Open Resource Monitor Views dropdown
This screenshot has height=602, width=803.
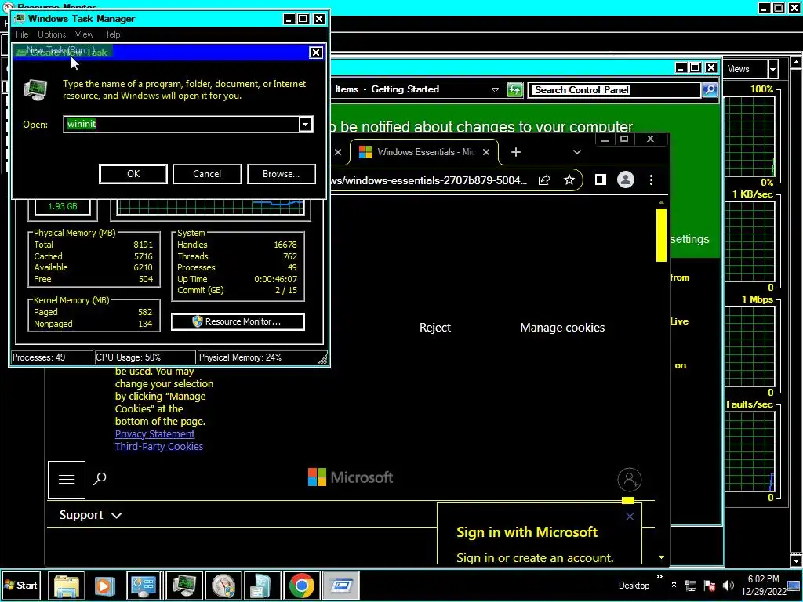772,69
